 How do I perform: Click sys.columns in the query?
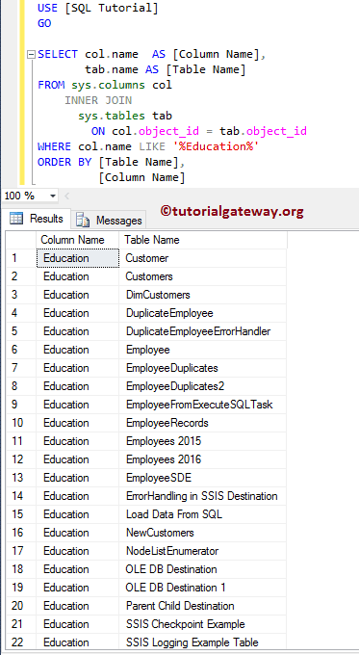click(x=108, y=85)
